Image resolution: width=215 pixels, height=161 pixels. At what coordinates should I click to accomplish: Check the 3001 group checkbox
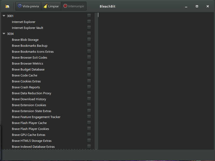[x=89, y=16]
